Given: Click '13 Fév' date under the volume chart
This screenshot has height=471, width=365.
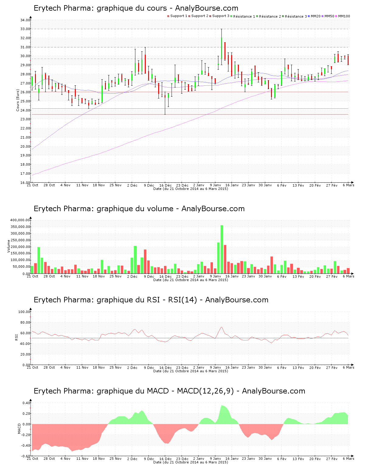Looking at the screenshot, I should pos(298,276).
